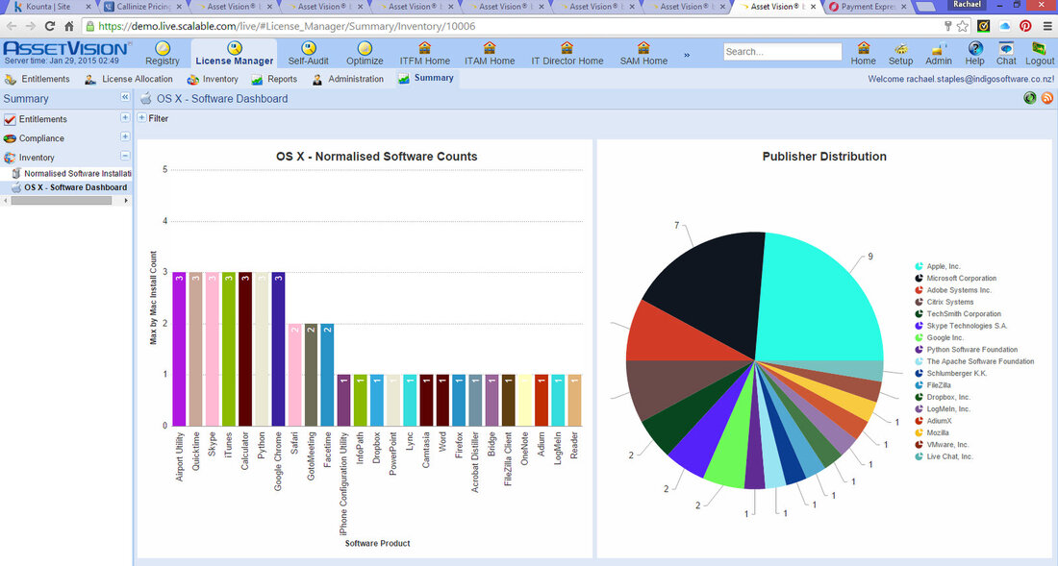This screenshot has height=566, width=1058.
Task: Expand the Entitlements section
Action: pos(126,118)
